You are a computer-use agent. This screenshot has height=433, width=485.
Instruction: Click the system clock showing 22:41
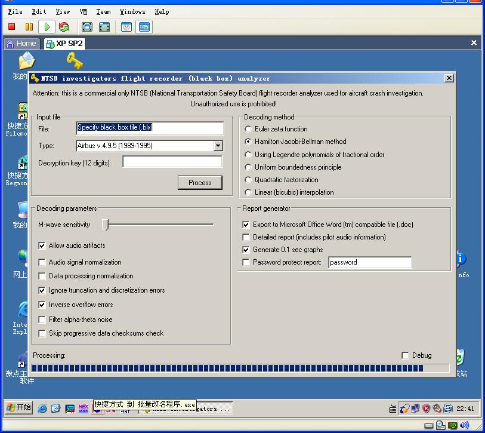465,409
